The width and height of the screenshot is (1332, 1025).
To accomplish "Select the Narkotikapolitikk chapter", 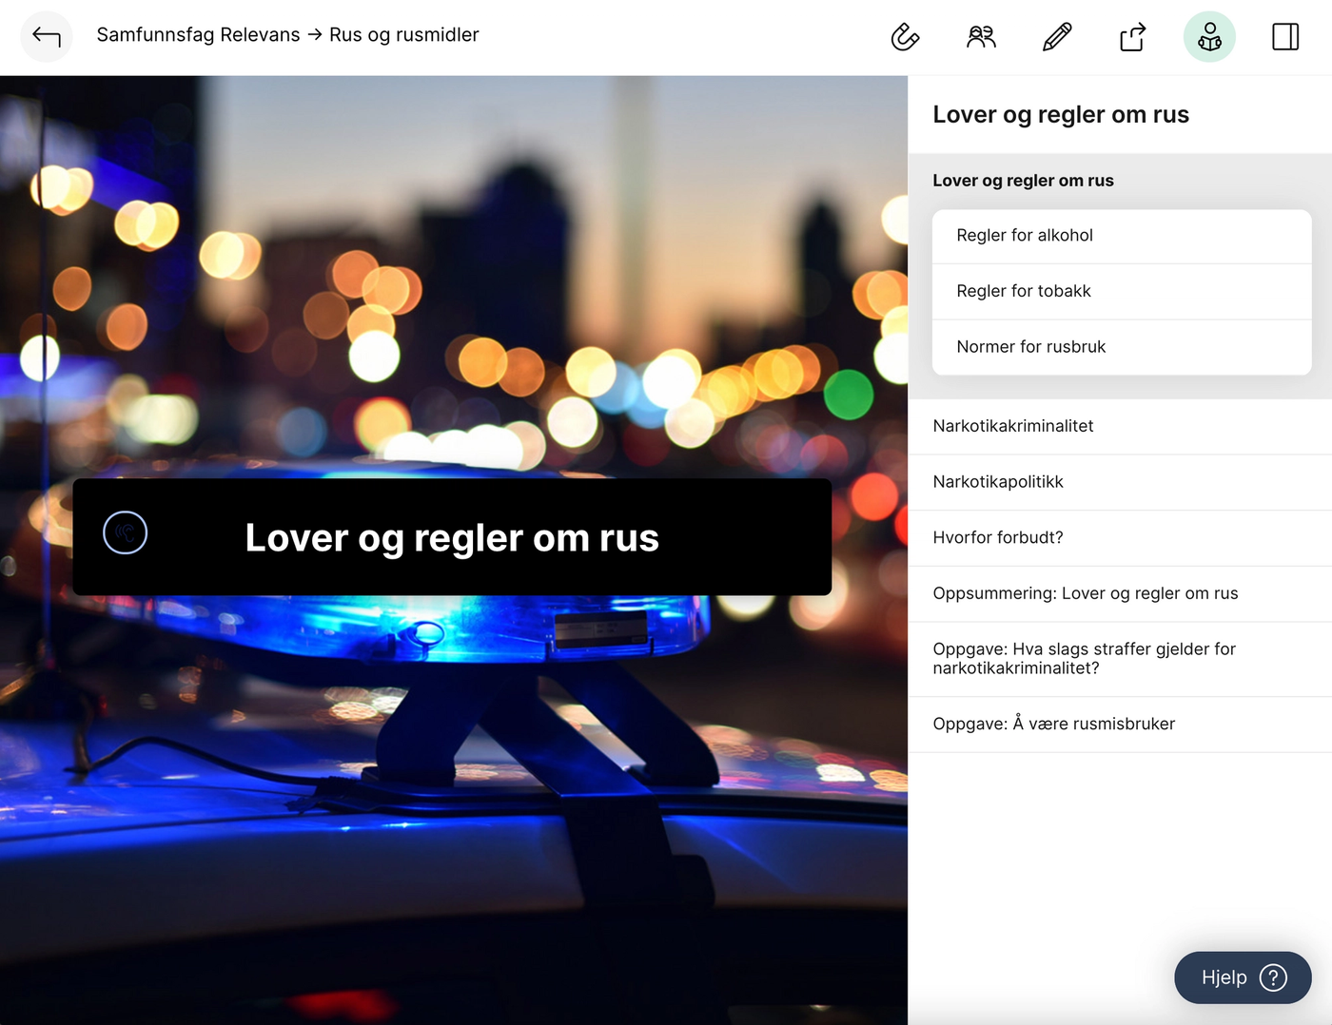I will click(1120, 482).
